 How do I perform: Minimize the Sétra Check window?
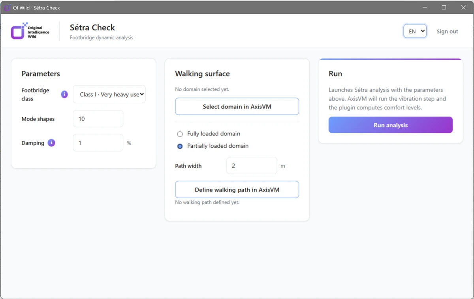pos(425,8)
